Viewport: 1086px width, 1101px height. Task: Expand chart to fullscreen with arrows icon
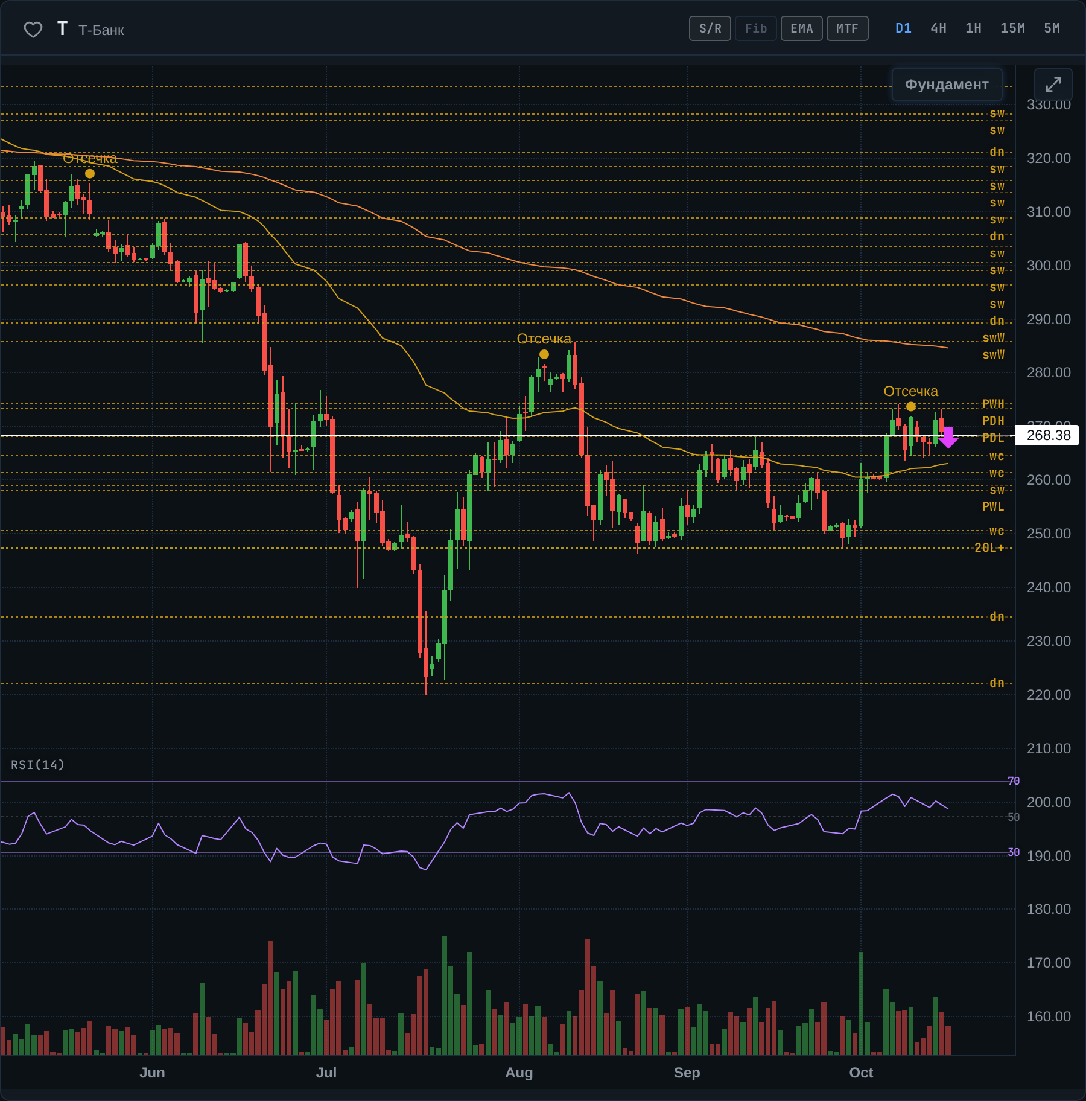[x=1053, y=85]
